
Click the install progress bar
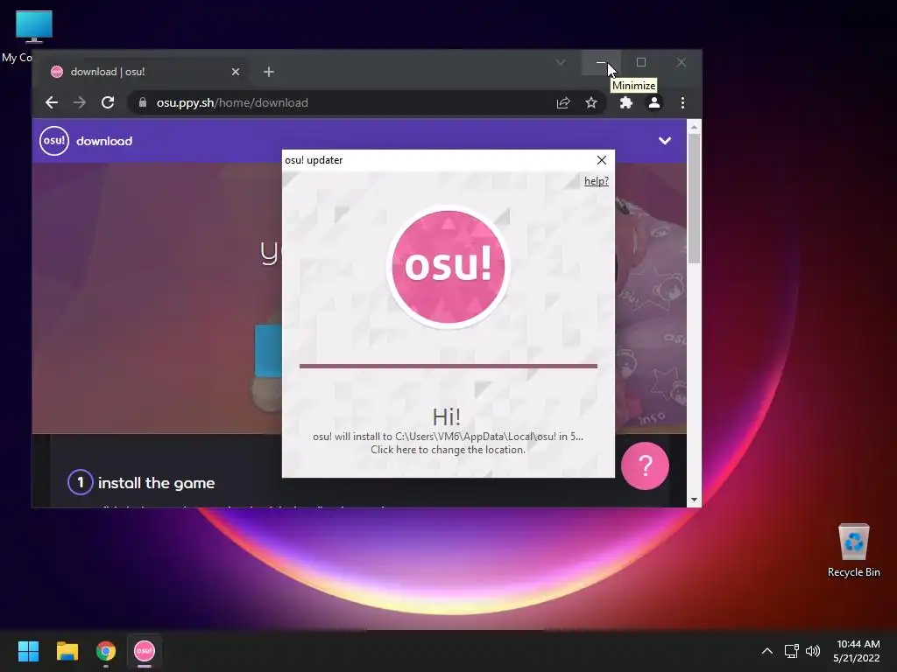click(448, 367)
